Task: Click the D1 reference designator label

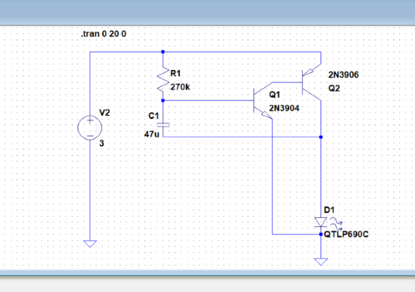Action: pos(329,209)
